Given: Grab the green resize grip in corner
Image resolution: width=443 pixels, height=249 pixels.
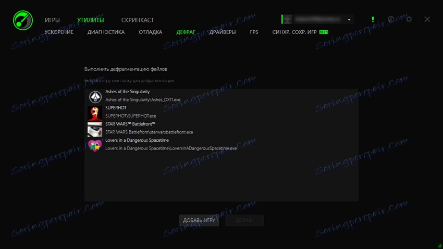Looking at the screenshot, I should [x=439, y=246].
